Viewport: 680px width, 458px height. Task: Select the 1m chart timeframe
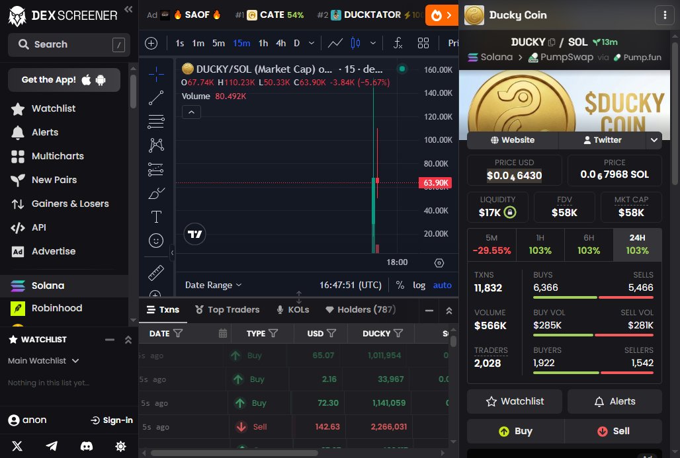198,43
